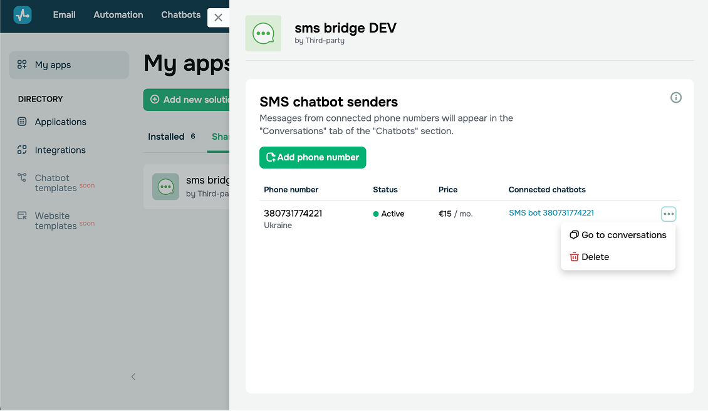The height and width of the screenshot is (411, 708).
Task: Open the Email top menu
Action: point(64,14)
